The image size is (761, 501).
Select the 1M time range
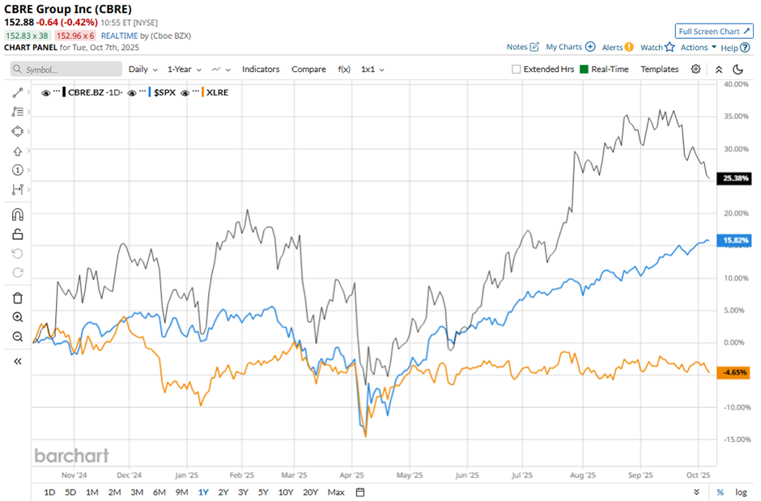pos(91,492)
